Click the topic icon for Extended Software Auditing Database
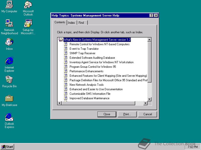Image resolution: width=201 pixels, height=150 pixels. (66, 58)
